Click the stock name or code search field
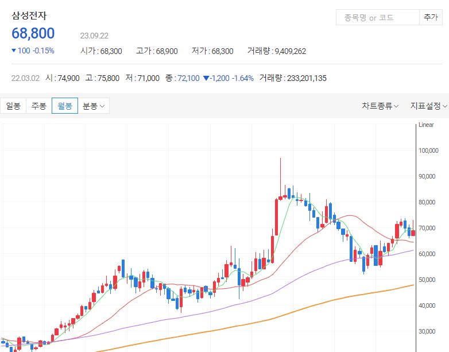449x352 pixels. [x=377, y=17]
